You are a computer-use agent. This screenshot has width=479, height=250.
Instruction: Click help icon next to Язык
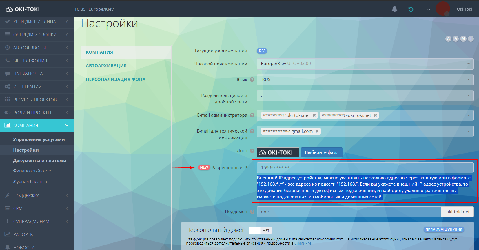[252, 80]
